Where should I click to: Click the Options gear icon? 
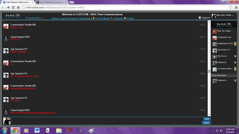200,17
